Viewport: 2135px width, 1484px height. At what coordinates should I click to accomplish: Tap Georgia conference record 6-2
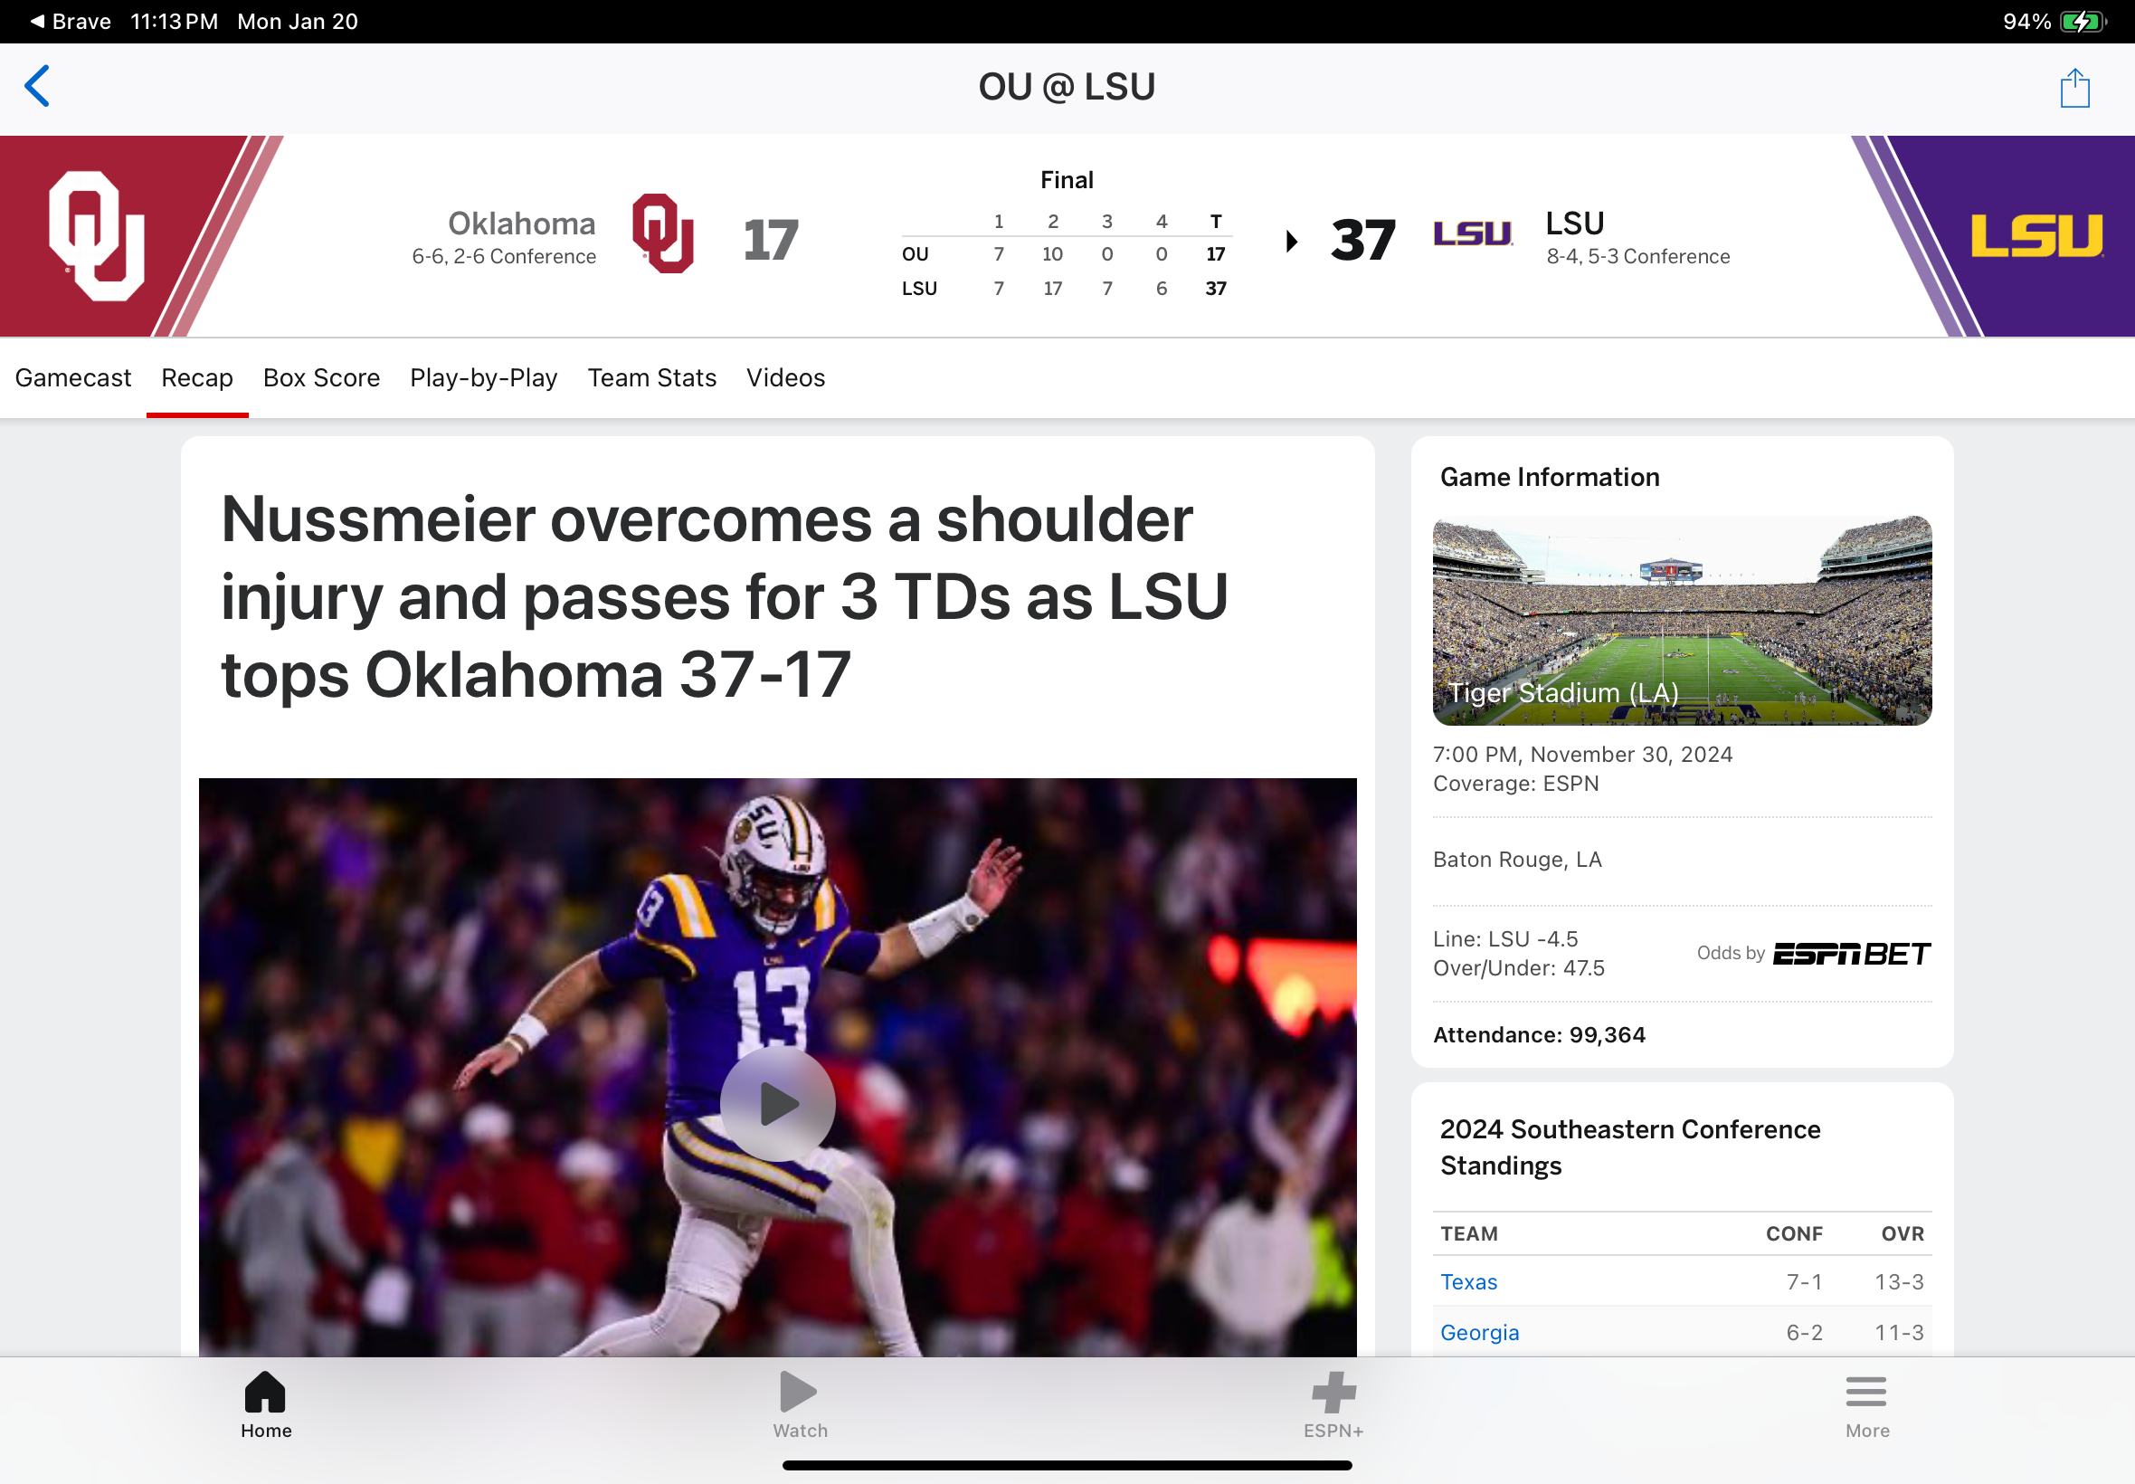[1803, 1333]
